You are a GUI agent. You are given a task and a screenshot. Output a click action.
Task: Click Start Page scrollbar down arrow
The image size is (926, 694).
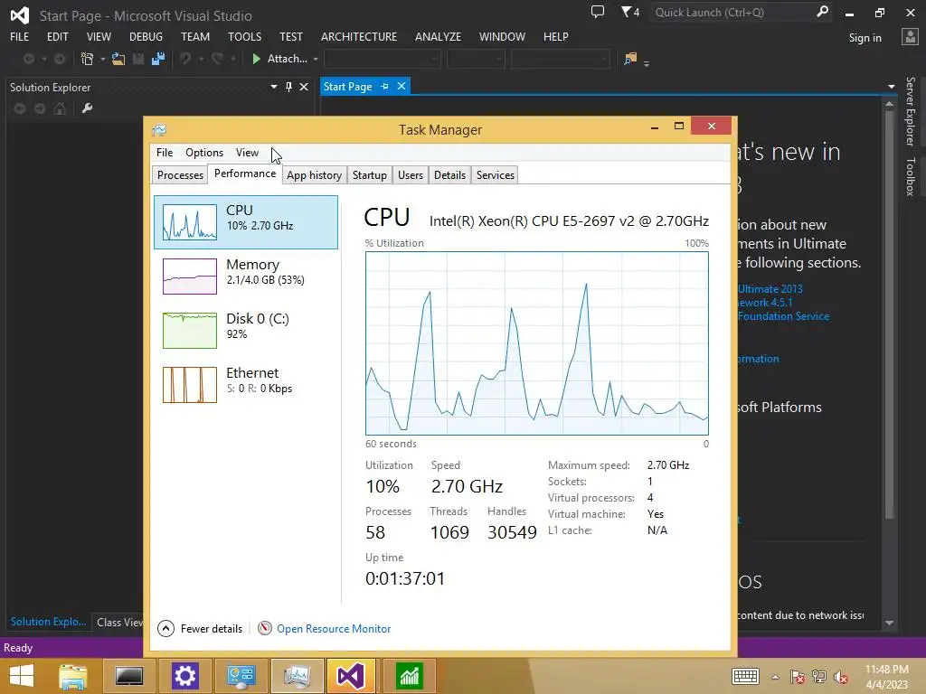tap(890, 623)
